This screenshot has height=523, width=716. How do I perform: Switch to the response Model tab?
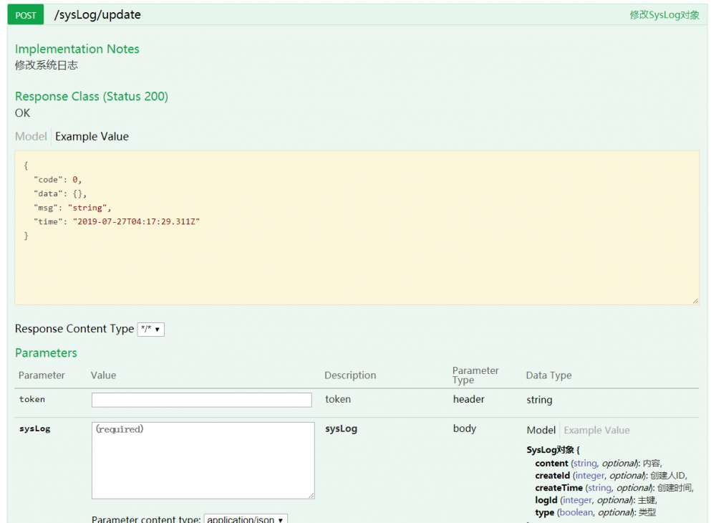[31, 136]
